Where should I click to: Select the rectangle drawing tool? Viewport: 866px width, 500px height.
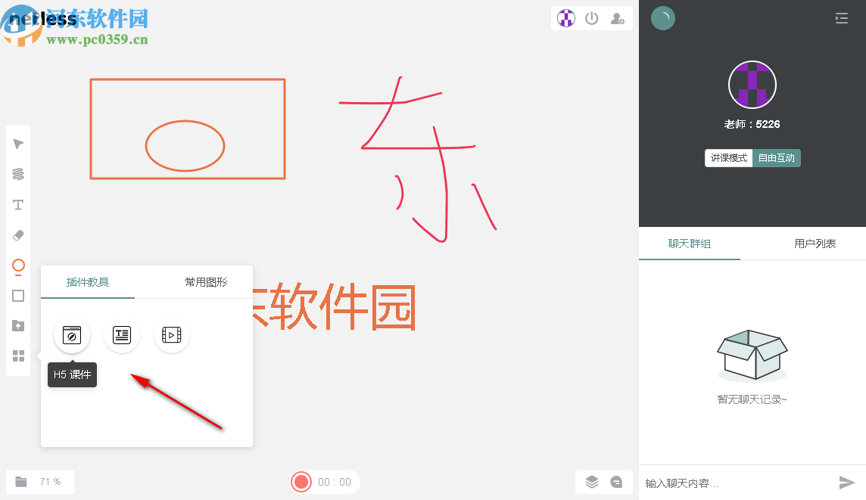[18, 296]
